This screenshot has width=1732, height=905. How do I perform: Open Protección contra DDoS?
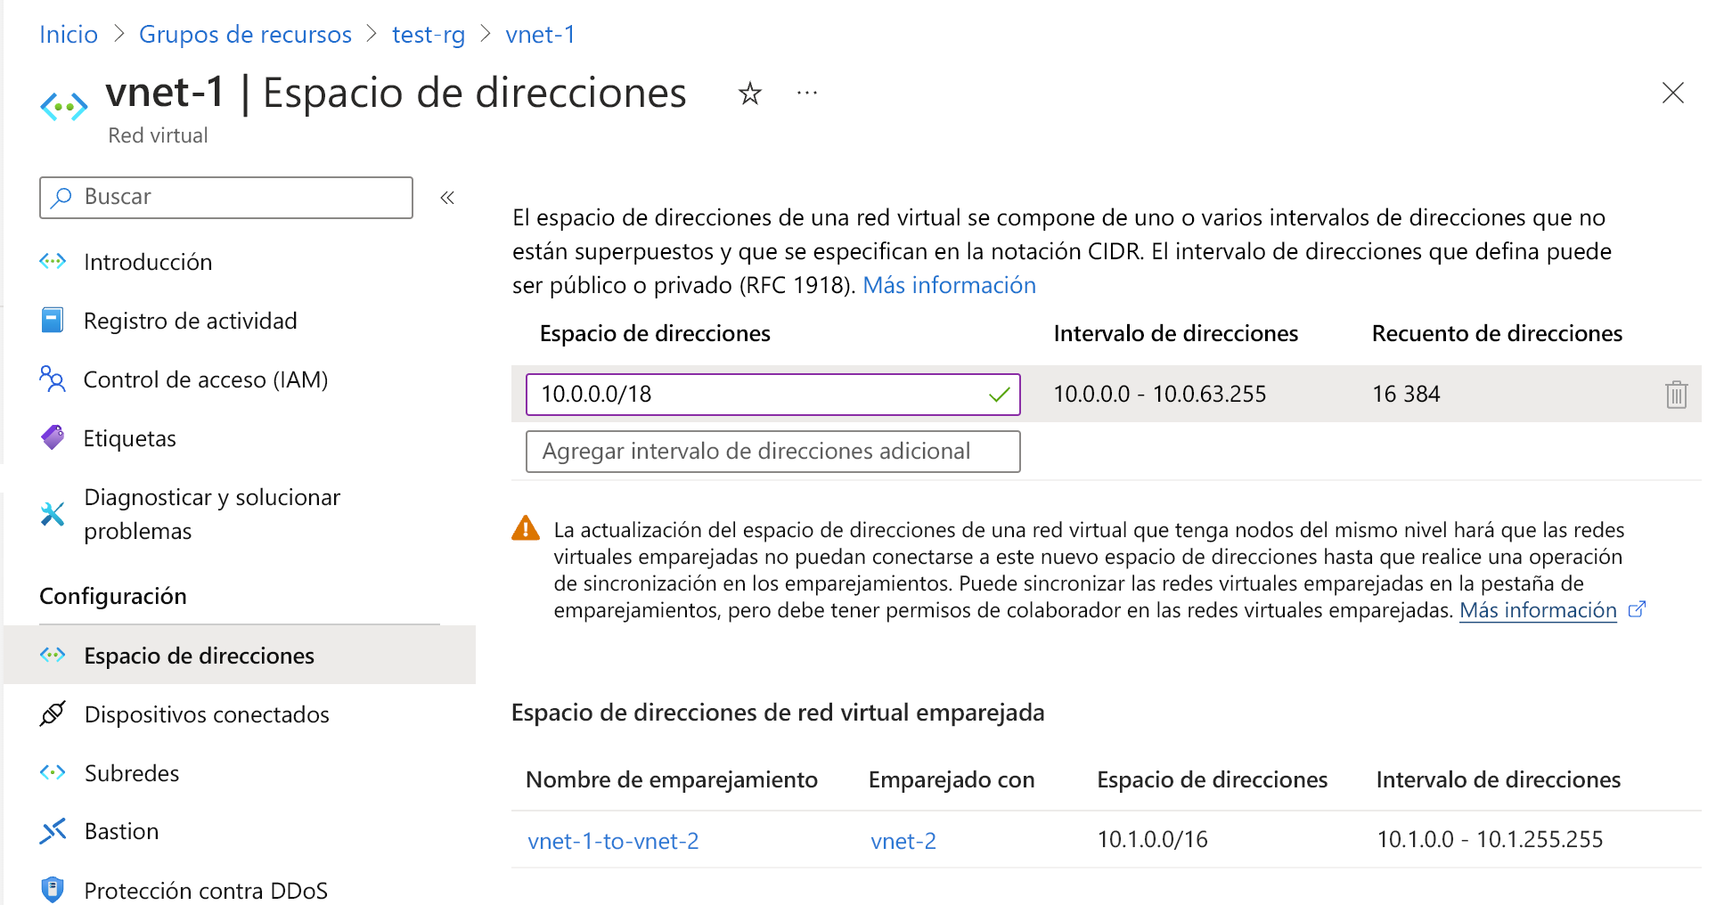click(206, 888)
